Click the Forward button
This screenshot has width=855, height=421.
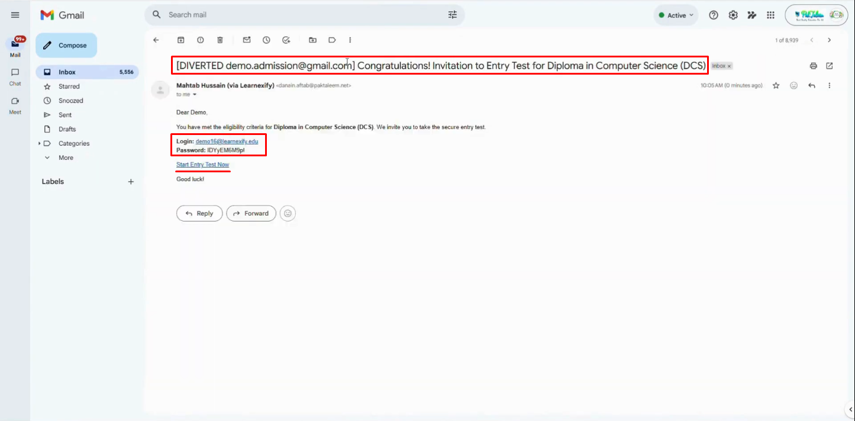click(251, 213)
